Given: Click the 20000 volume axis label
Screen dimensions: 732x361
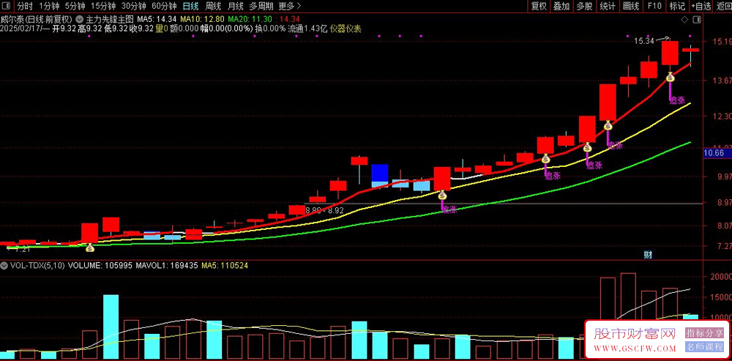Looking at the screenshot, I should 721,276.
